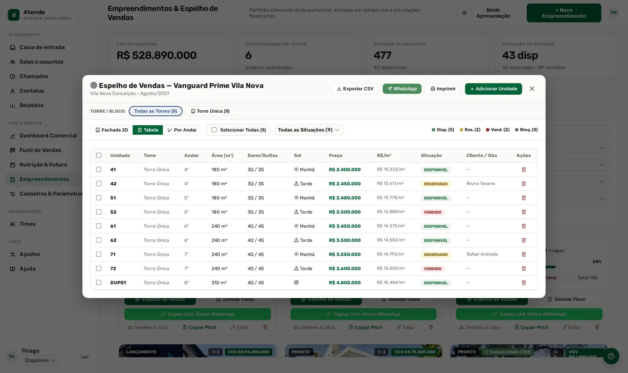The width and height of the screenshot is (628, 373).
Task: Toggle Selecionar Todas (9) checkbox
Action: point(214,130)
